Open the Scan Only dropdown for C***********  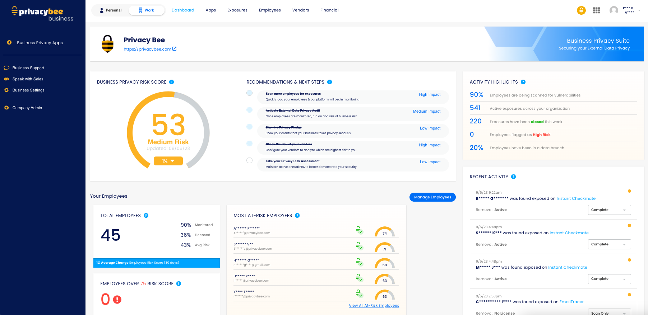click(x=609, y=312)
